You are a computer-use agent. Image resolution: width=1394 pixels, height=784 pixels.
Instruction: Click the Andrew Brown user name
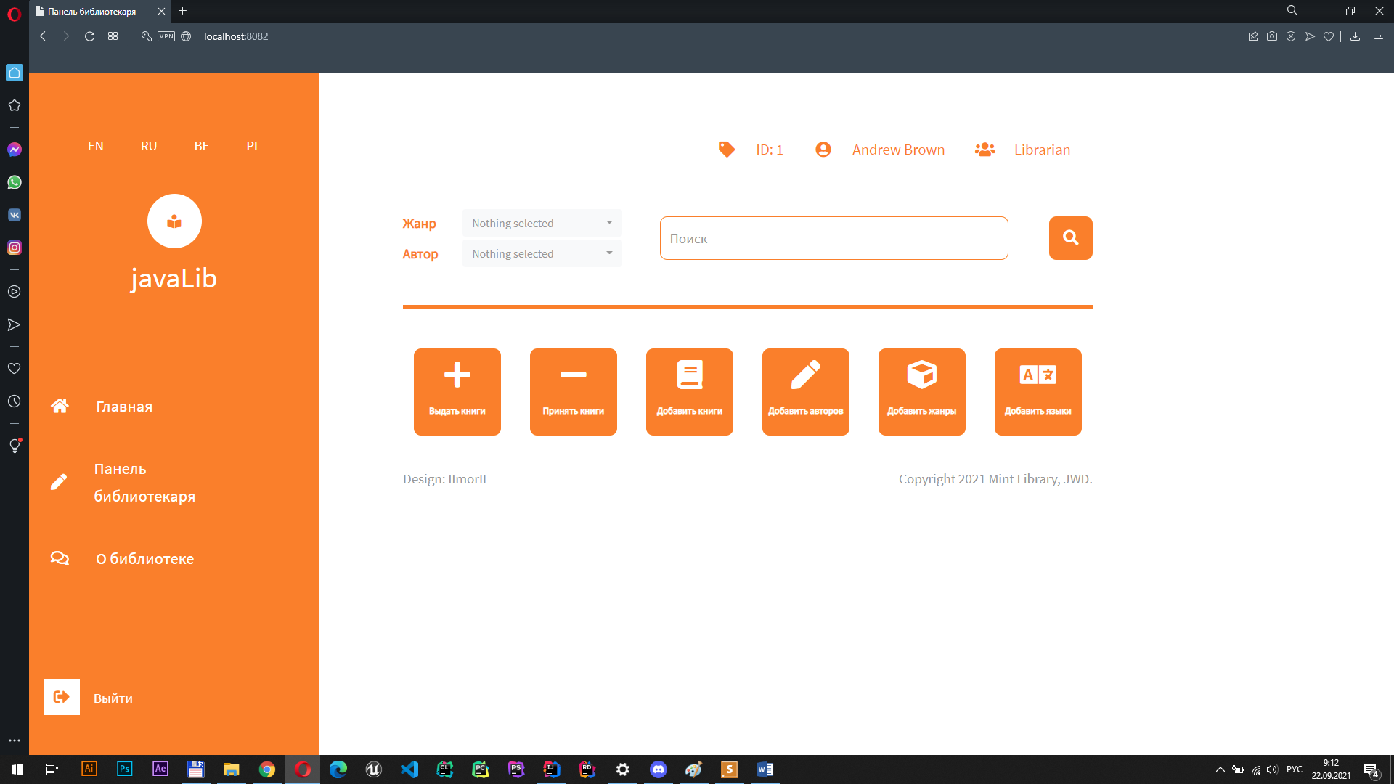(x=898, y=150)
